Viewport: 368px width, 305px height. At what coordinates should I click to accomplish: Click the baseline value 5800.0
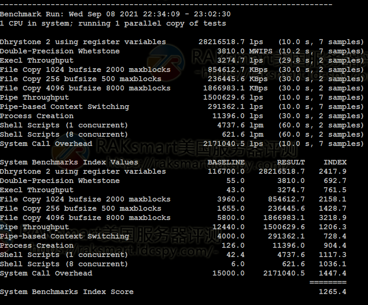coord(231,217)
